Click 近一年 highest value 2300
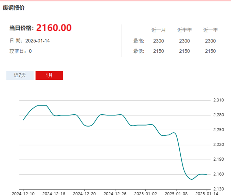Viewport: 231px width, 196px height. tap(210, 41)
